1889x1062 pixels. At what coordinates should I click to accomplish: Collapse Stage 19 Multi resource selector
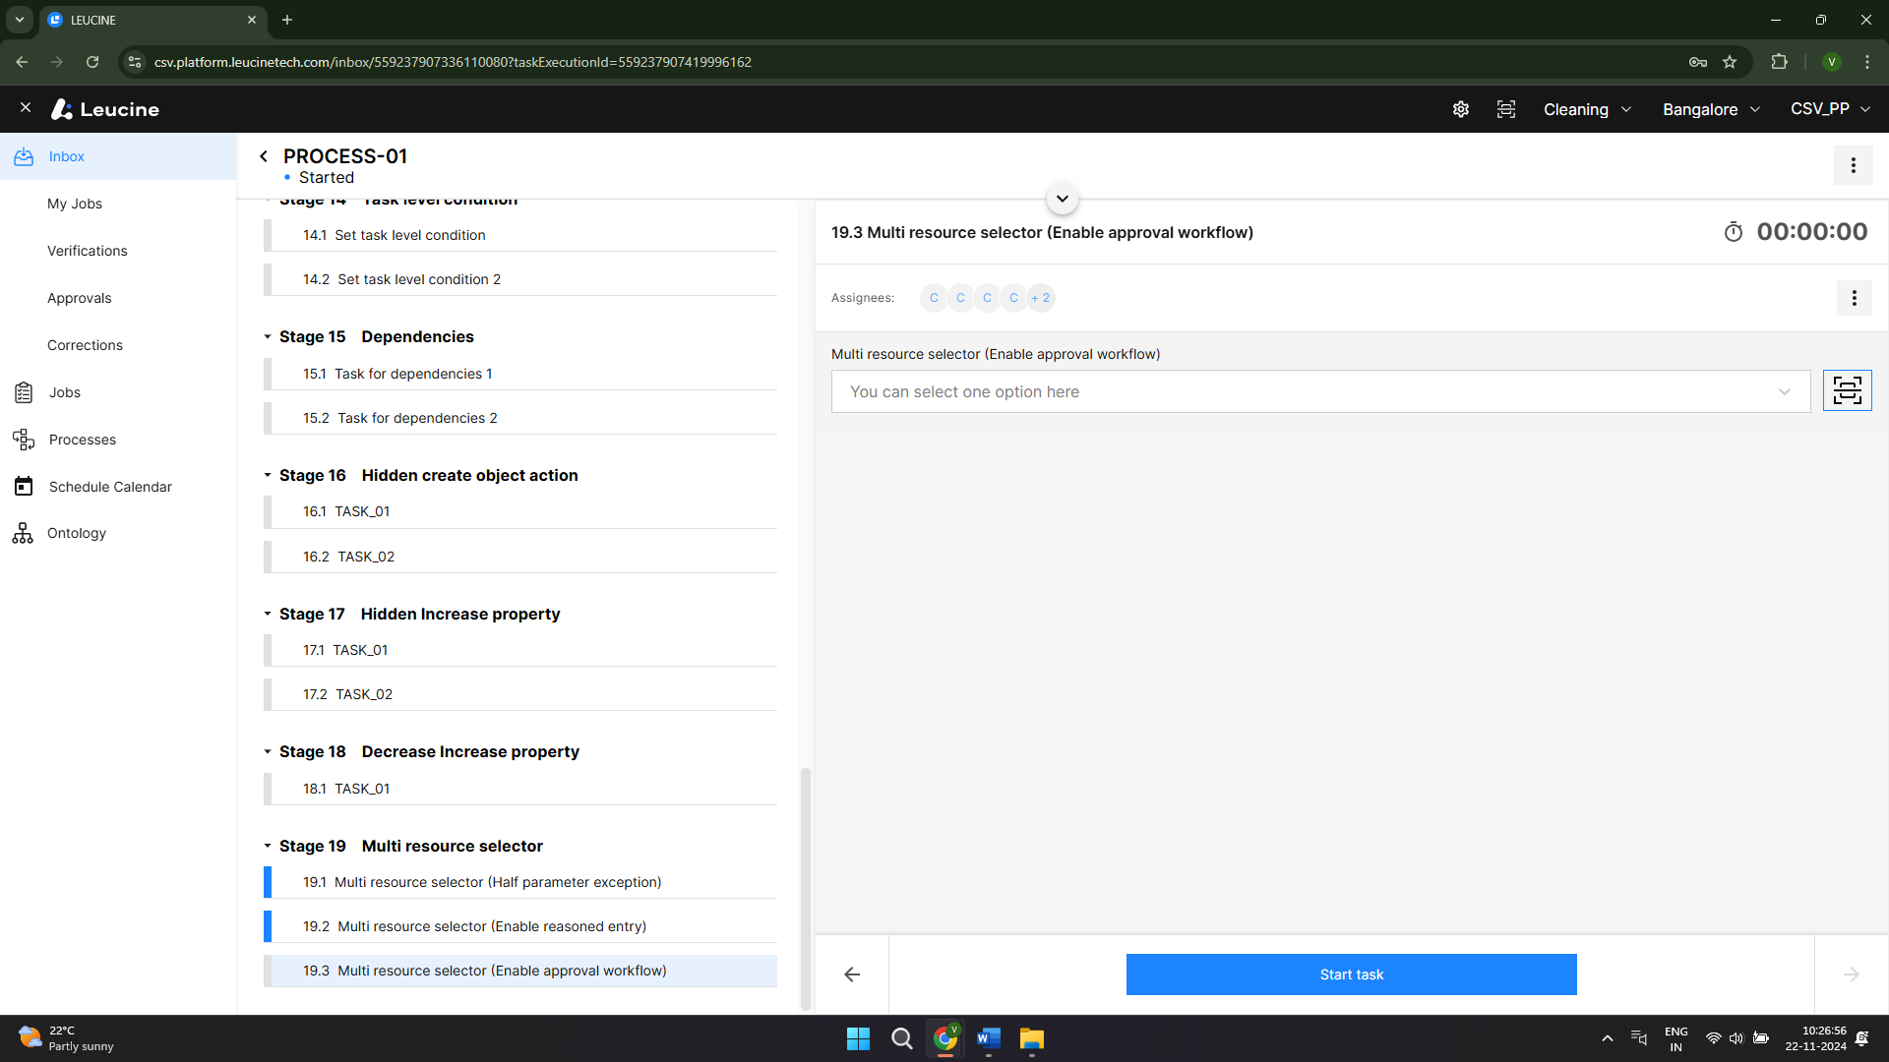click(267, 846)
